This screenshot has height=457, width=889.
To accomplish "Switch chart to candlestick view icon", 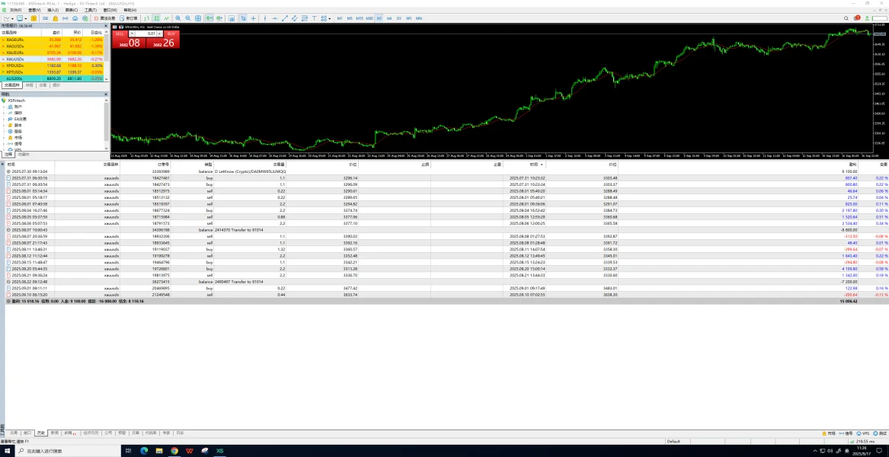I will click(x=158, y=18).
